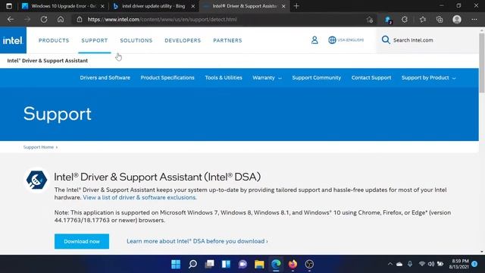Click the page vertical scrollbar thumb

pos(482,62)
